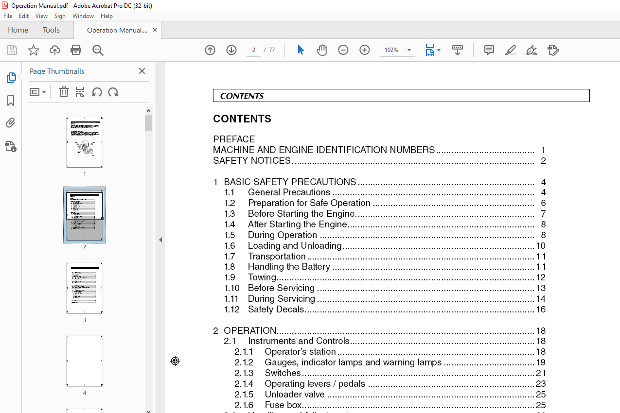
Task: Close the Page Thumbnails panel
Action: 142,71
